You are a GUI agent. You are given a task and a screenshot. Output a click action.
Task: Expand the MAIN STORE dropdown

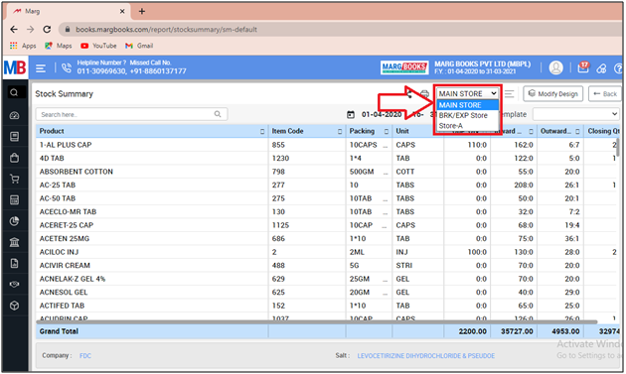467,93
